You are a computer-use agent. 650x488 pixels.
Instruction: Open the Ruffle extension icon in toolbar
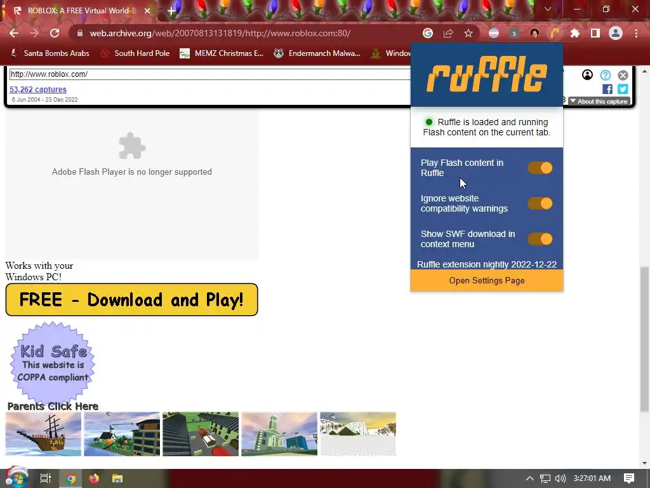click(555, 33)
